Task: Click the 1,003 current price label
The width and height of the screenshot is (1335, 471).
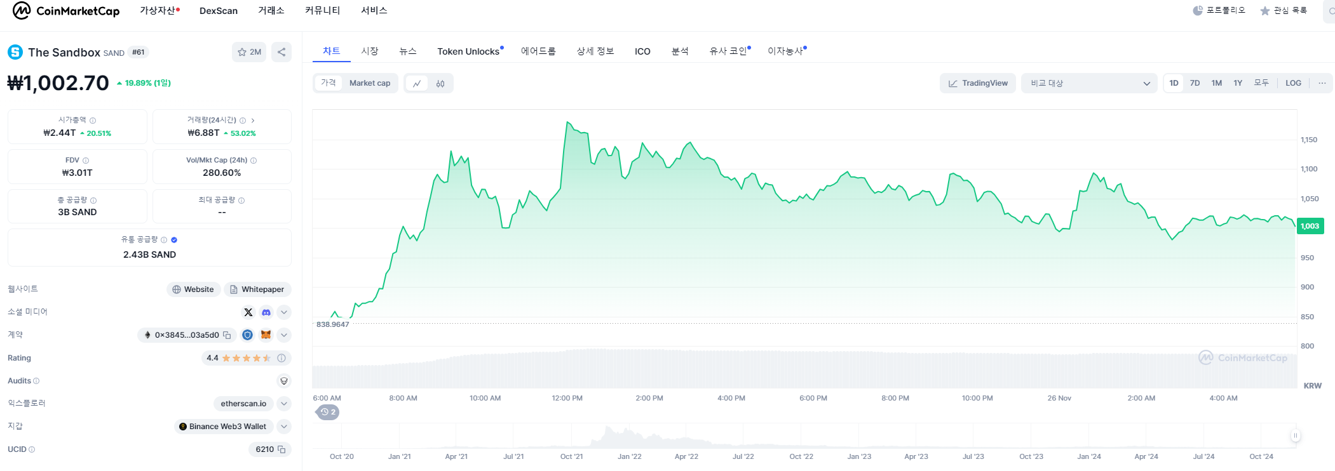Action: tap(1310, 226)
